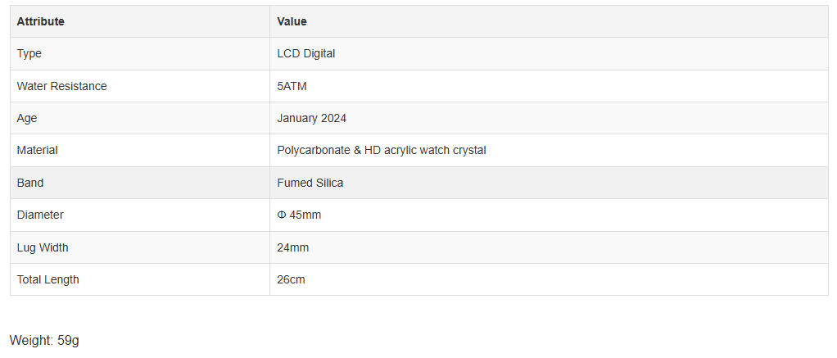Click the Φ 45mm value
The image size is (837, 358).
point(299,215)
